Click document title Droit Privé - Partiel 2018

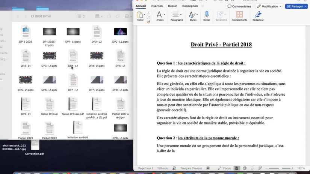coord(221,45)
